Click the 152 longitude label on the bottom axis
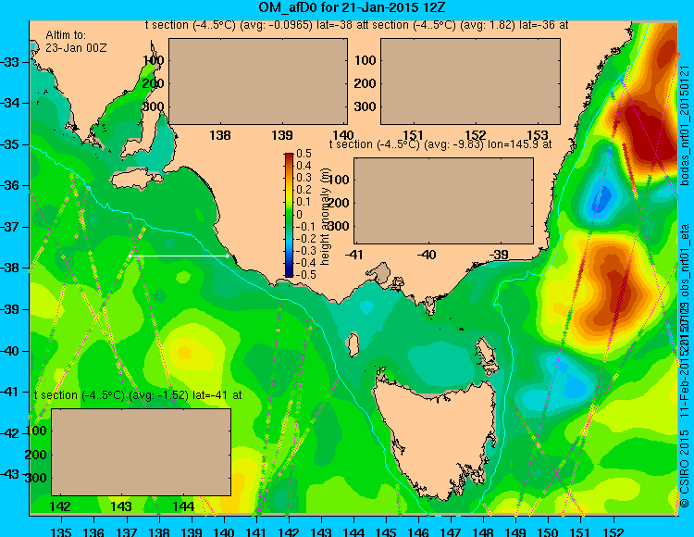This screenshot has width=694, height=537. [x=613, y=531]
